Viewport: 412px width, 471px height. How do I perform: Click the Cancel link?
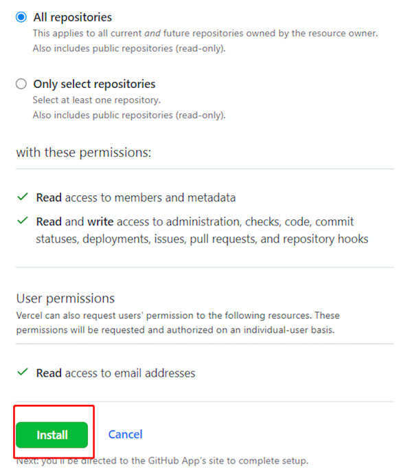coord(125,435)
